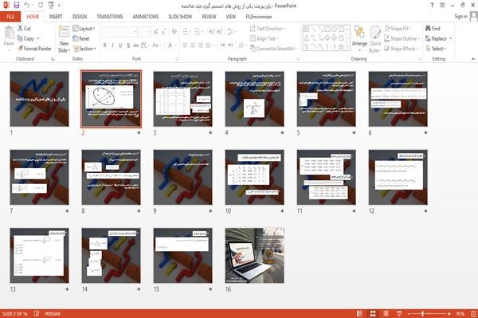Click the Sign in link
Viewport: 478px width, 318px height.
pyautogui.click(x=460, y=17)
